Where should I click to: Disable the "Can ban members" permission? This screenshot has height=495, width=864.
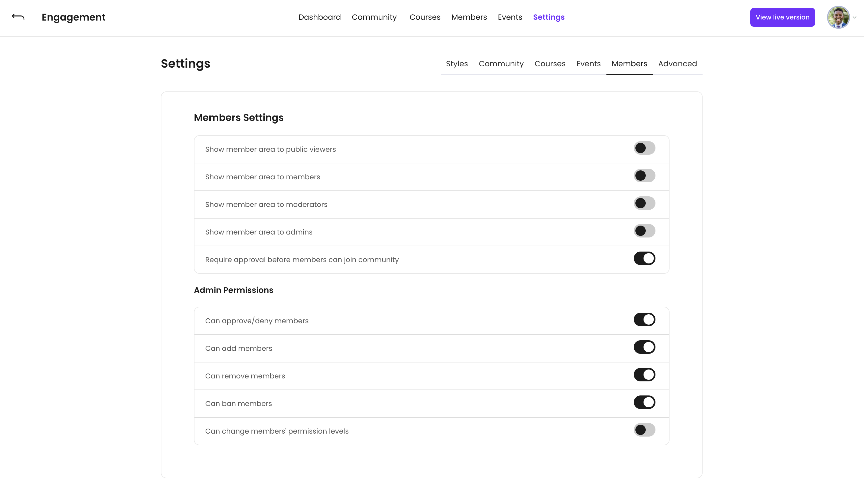click(x=644, y=402)
